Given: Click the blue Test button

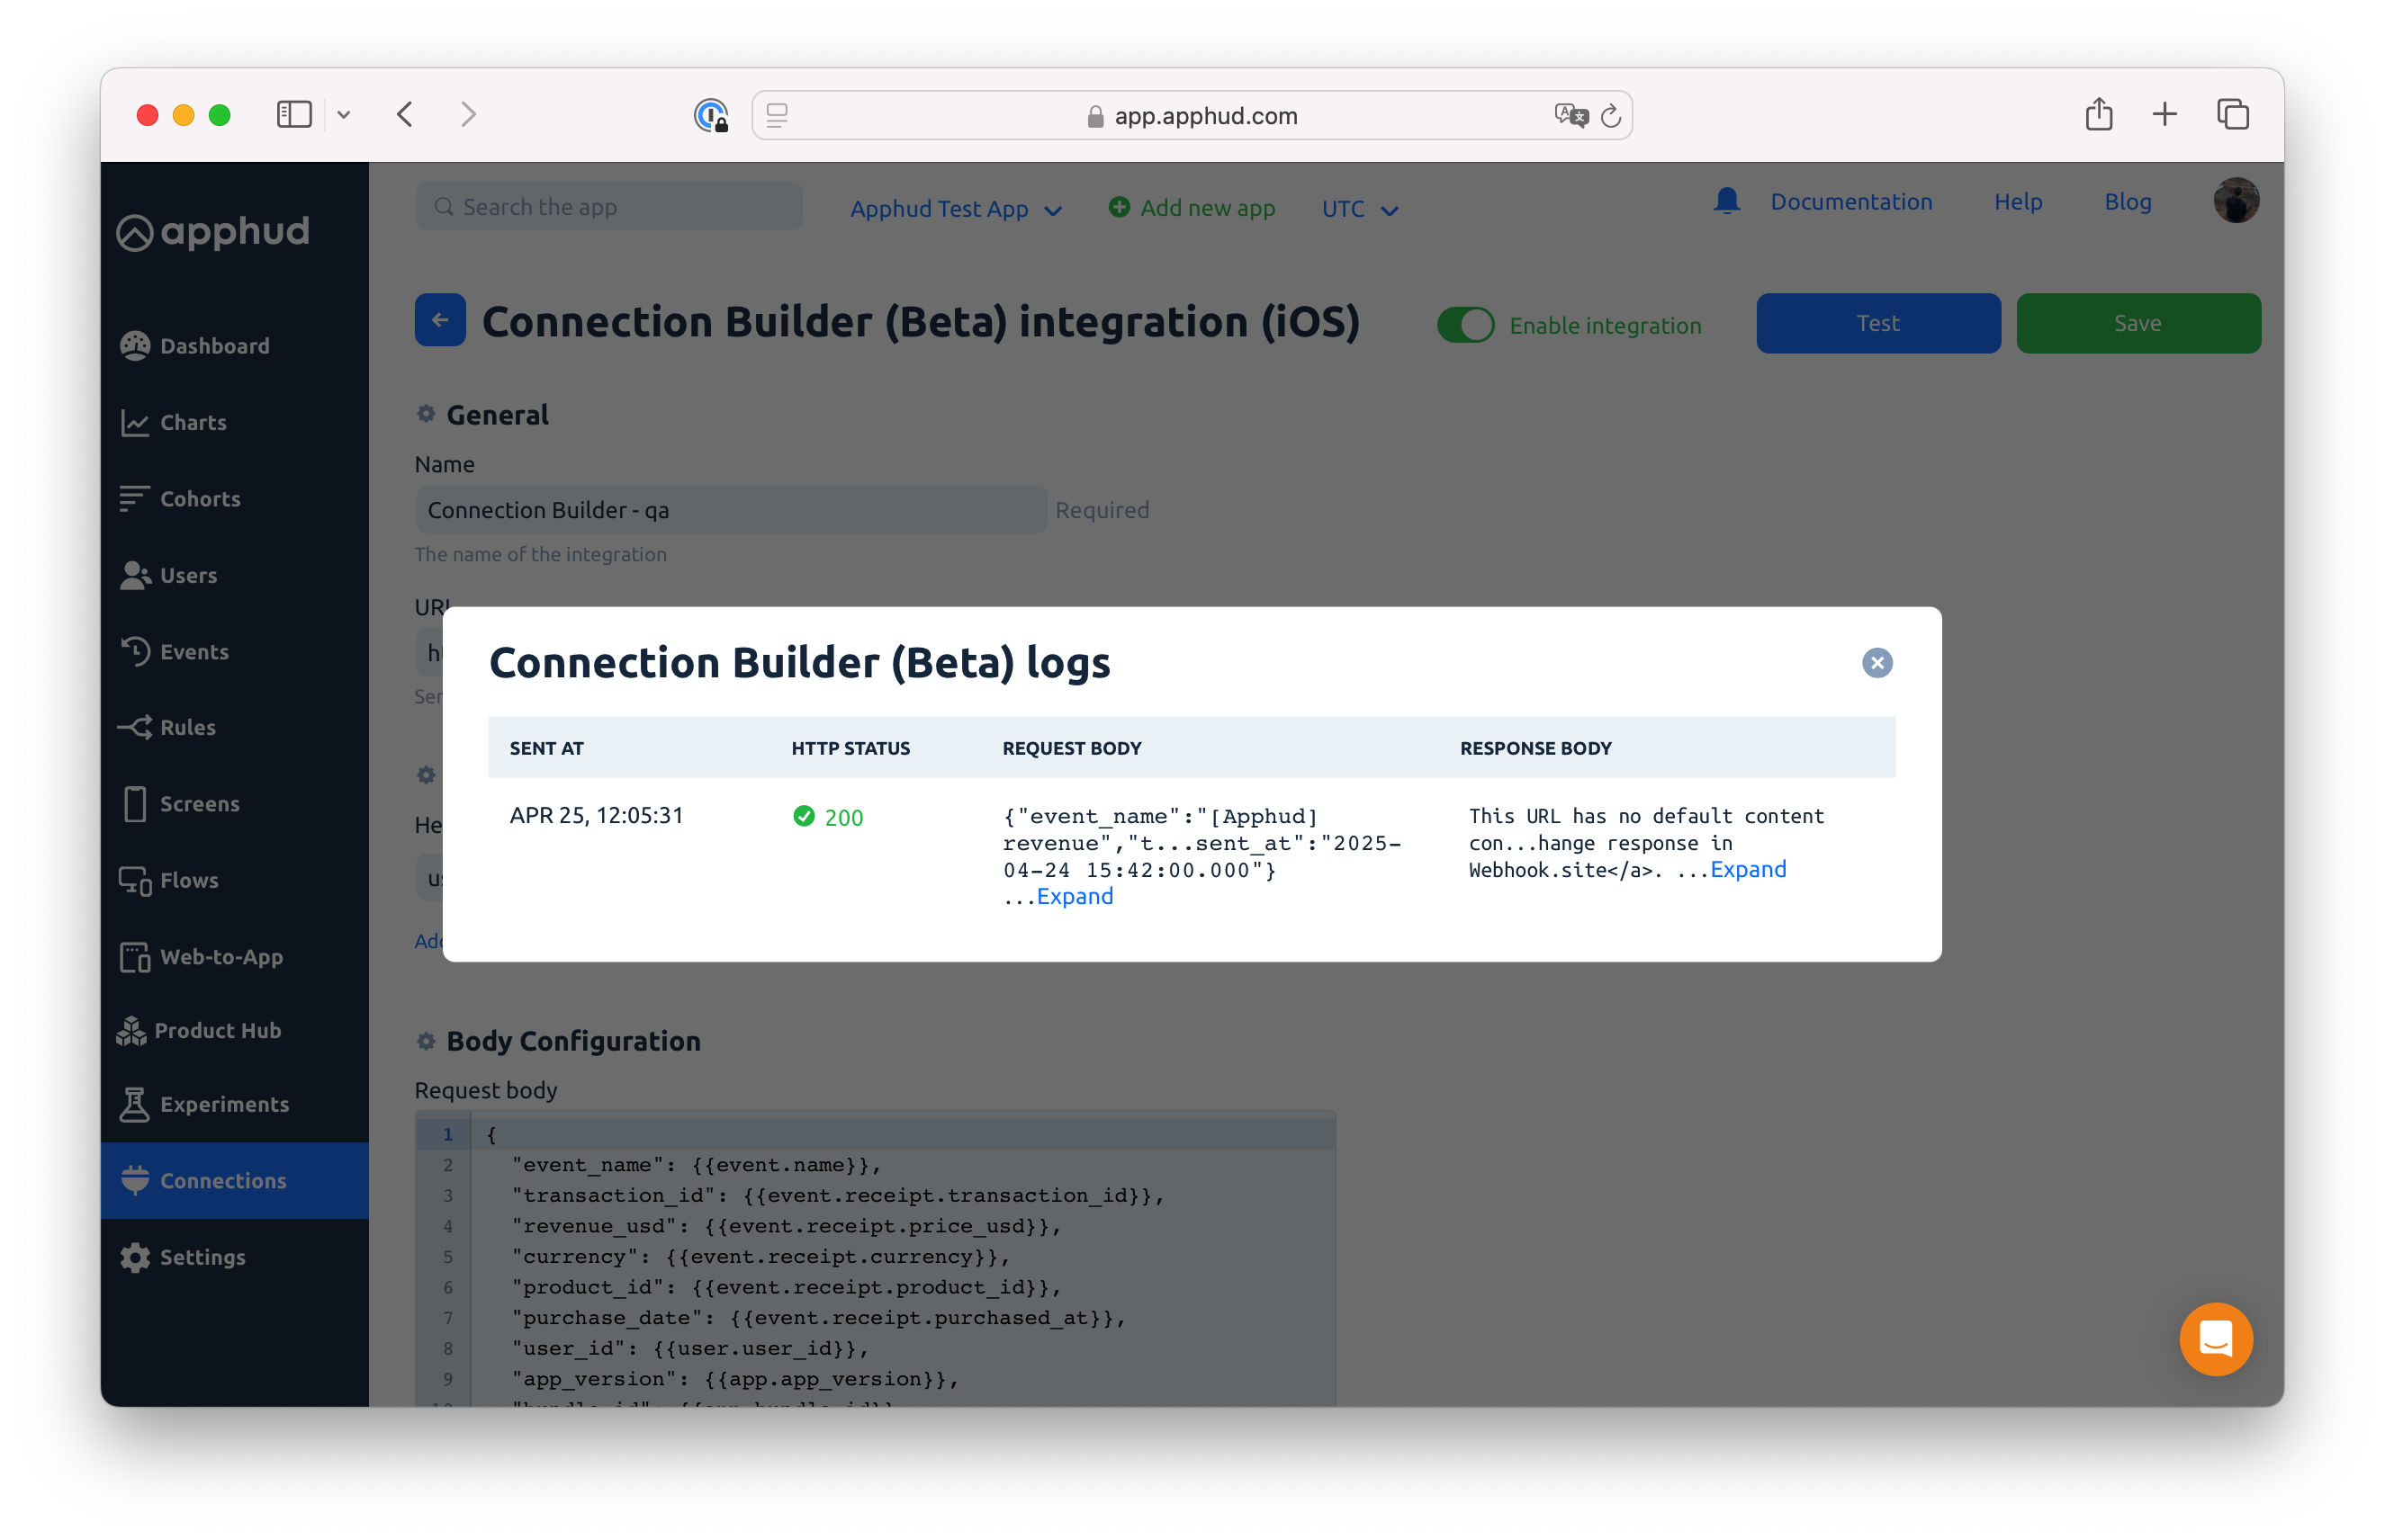Looking at the screenshot, I should tap(1877, 323).
